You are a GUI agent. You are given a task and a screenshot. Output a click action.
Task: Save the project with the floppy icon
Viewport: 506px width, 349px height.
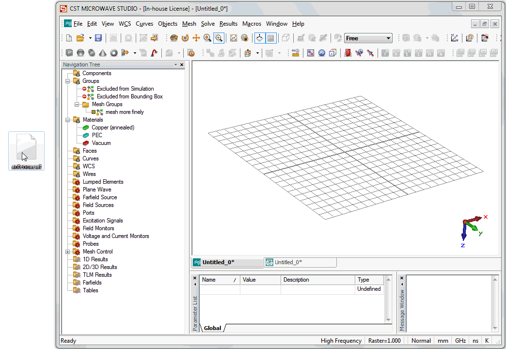tap(98, 38)
